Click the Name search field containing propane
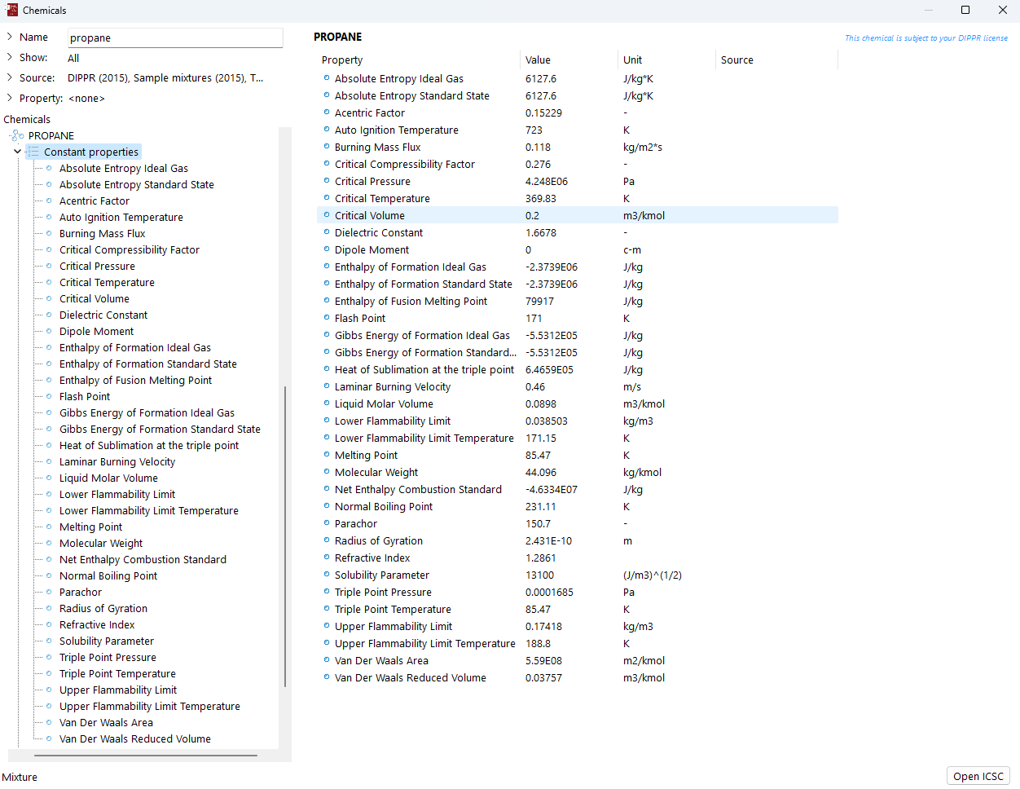The image size is (1020, 789). [175, 37]
